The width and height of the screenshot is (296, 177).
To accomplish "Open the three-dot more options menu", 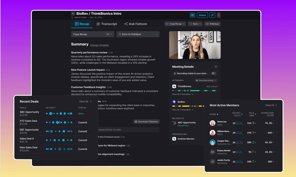I will (x=219, y=15).
